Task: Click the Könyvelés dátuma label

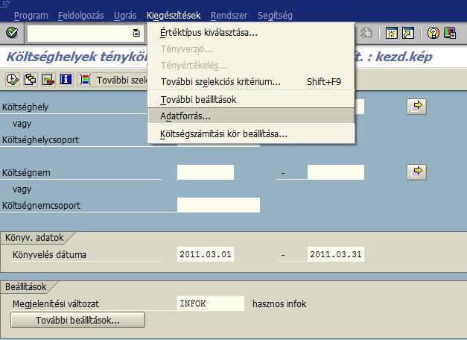Action: click(x=49, y=254)
